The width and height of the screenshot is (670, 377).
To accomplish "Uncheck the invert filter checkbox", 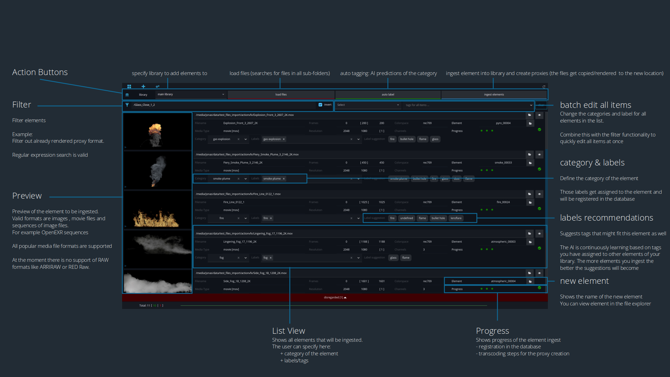I will (x=320, y=105).
